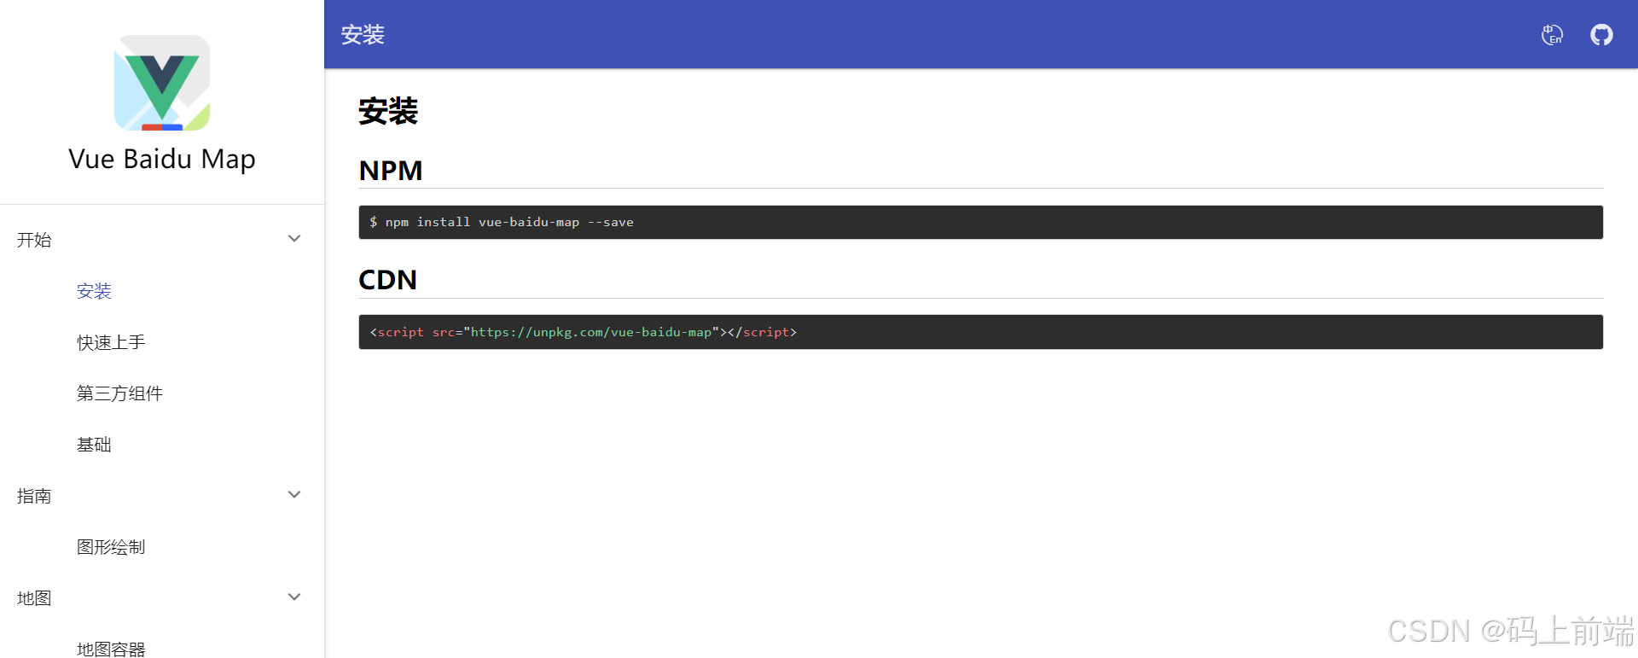Select the 安装 sidebar item
1638x658 pixels.
[94, 291]
